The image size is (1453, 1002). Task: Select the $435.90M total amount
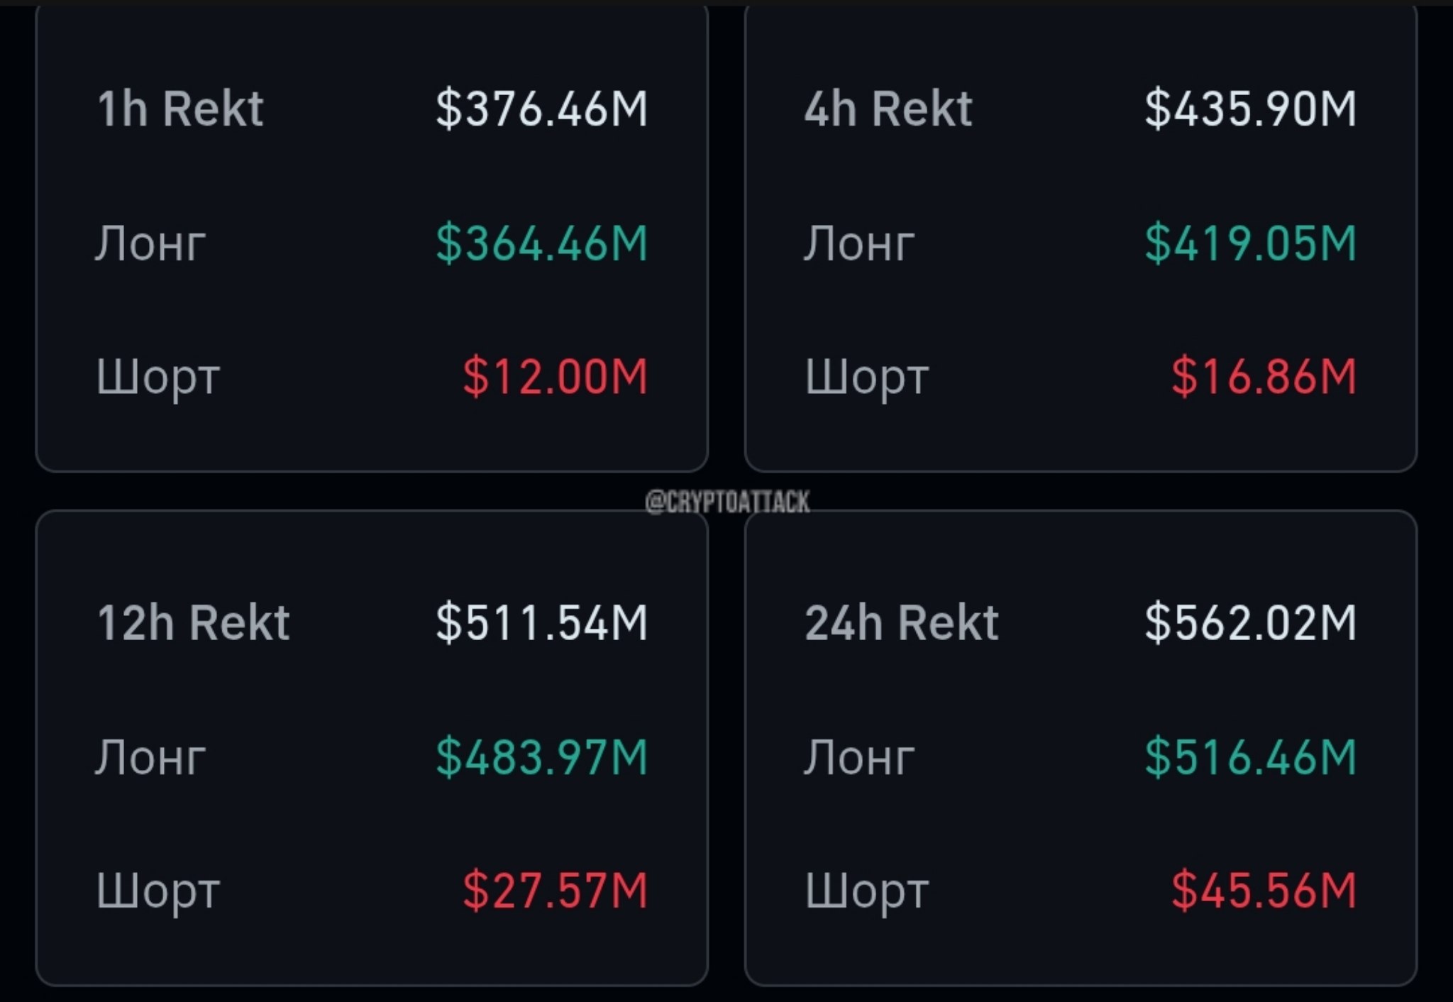point(1250,110)
